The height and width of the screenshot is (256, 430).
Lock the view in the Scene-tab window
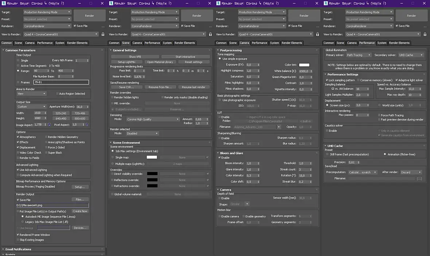tap(210, 34)
